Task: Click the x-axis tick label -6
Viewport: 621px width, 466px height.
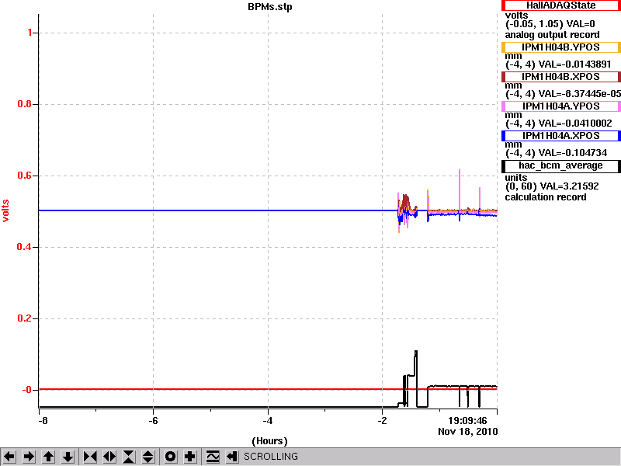Action: (153, 421)
